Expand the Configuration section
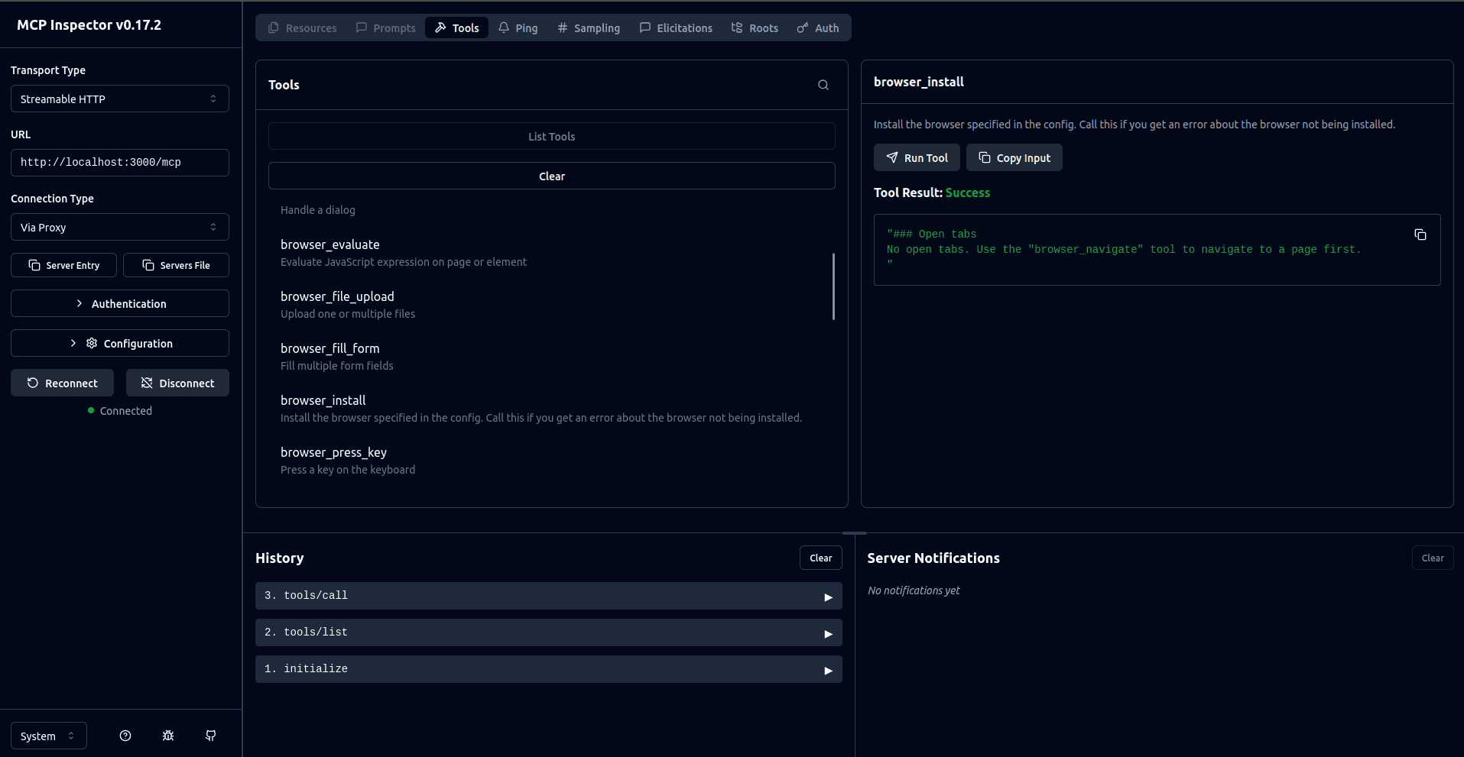 (119, 343)
